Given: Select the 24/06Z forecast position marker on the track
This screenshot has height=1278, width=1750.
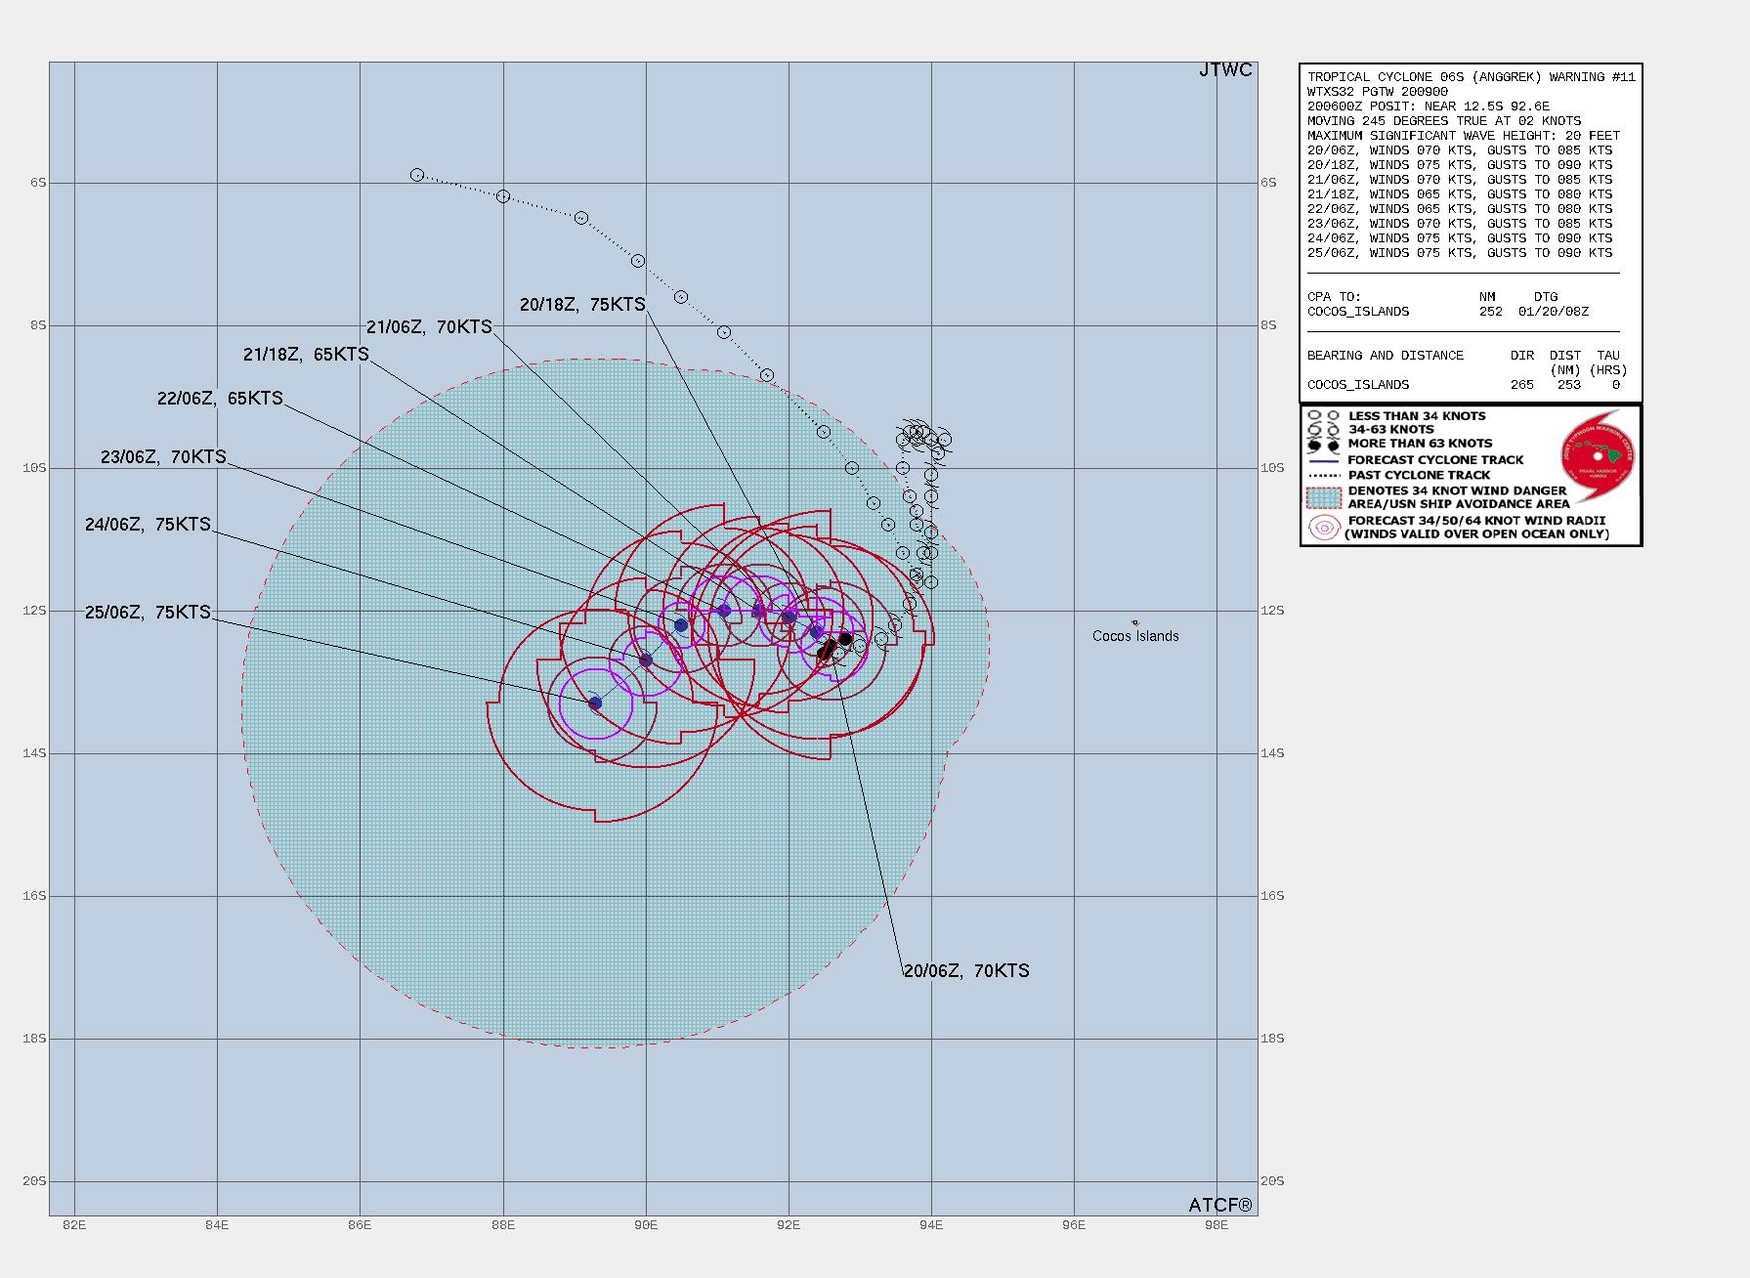Looking at the screenshot, I should (x=645, y=661).
